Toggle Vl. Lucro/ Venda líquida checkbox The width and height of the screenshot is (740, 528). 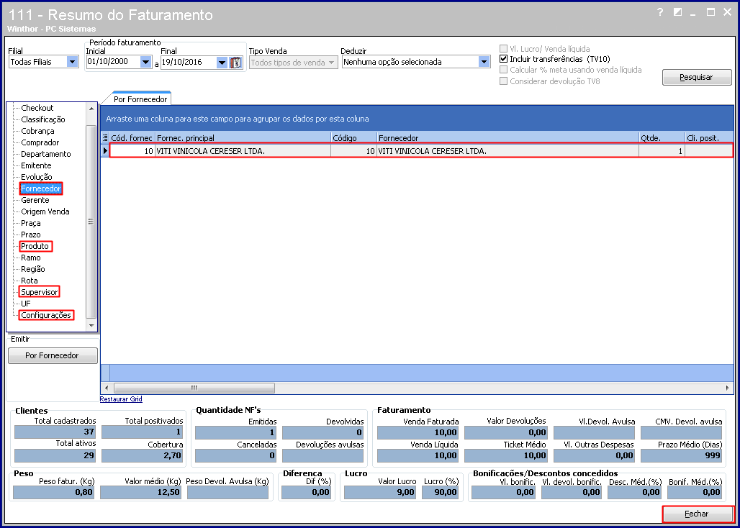pyautogui.click(x=504, y=49)
